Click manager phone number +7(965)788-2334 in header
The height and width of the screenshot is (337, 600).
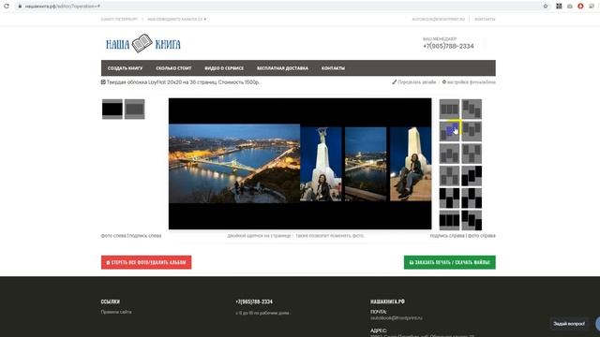(x=448, y=46)
